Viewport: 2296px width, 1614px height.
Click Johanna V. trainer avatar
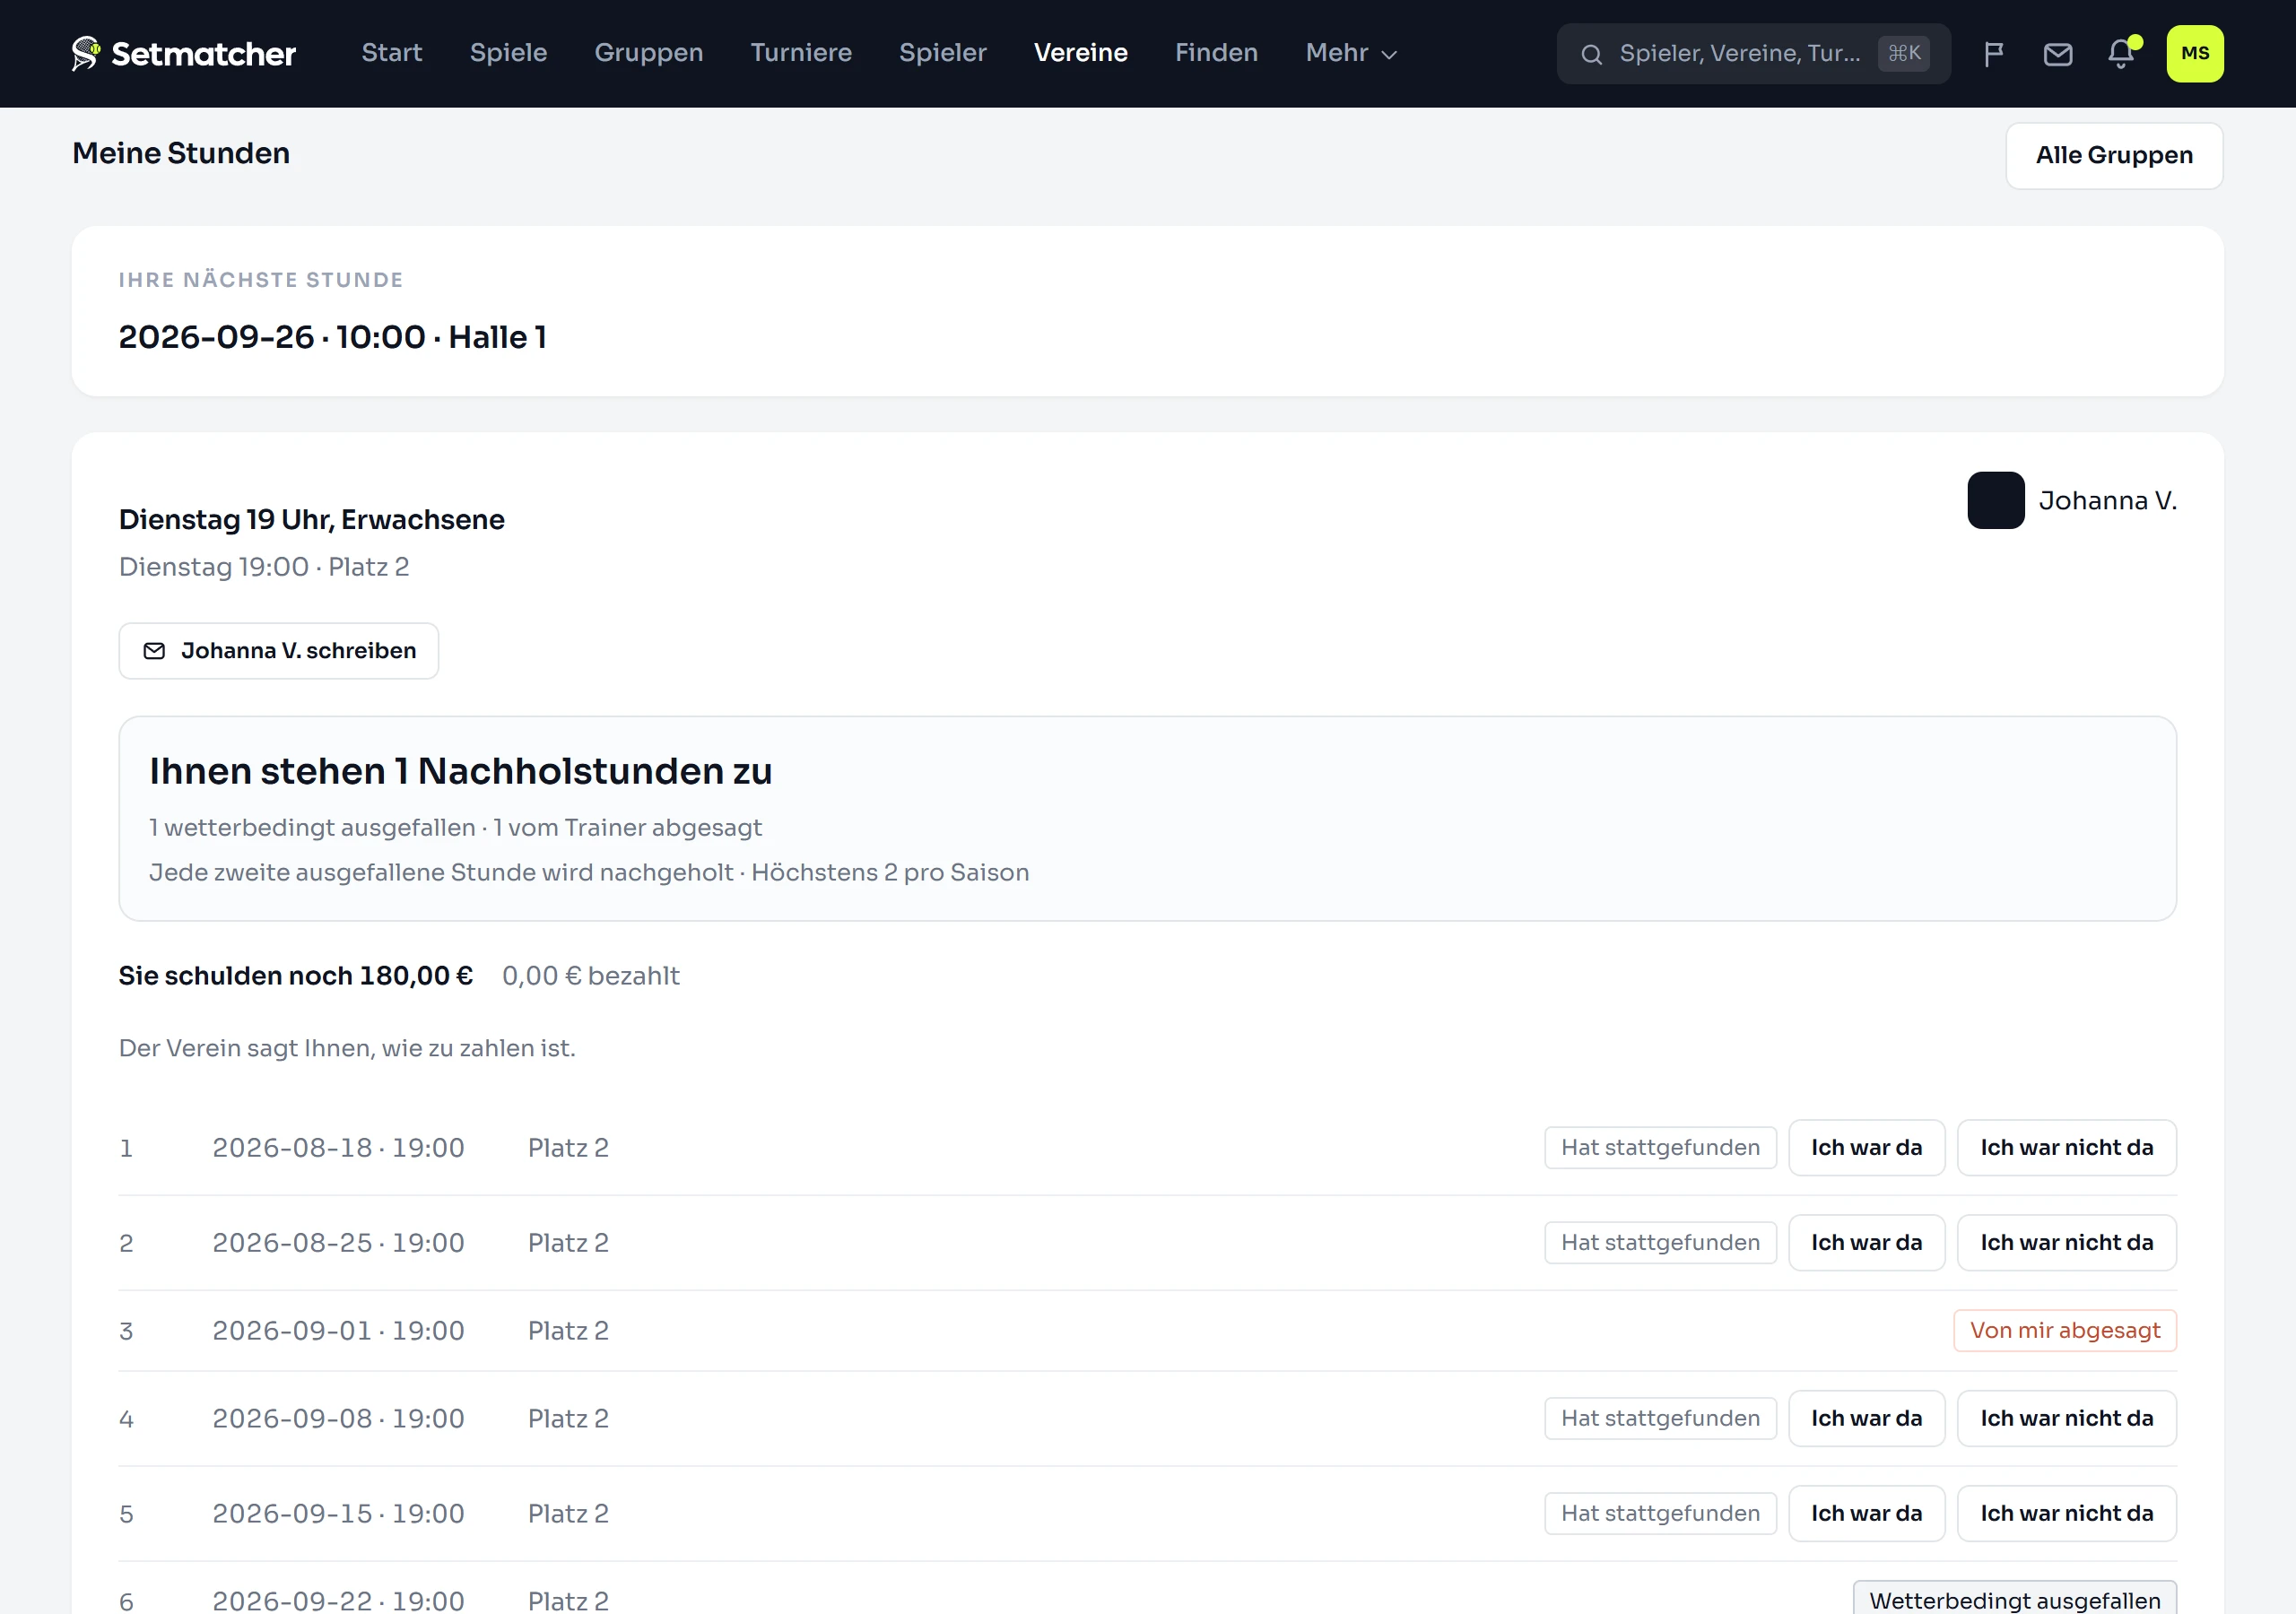1995,500
